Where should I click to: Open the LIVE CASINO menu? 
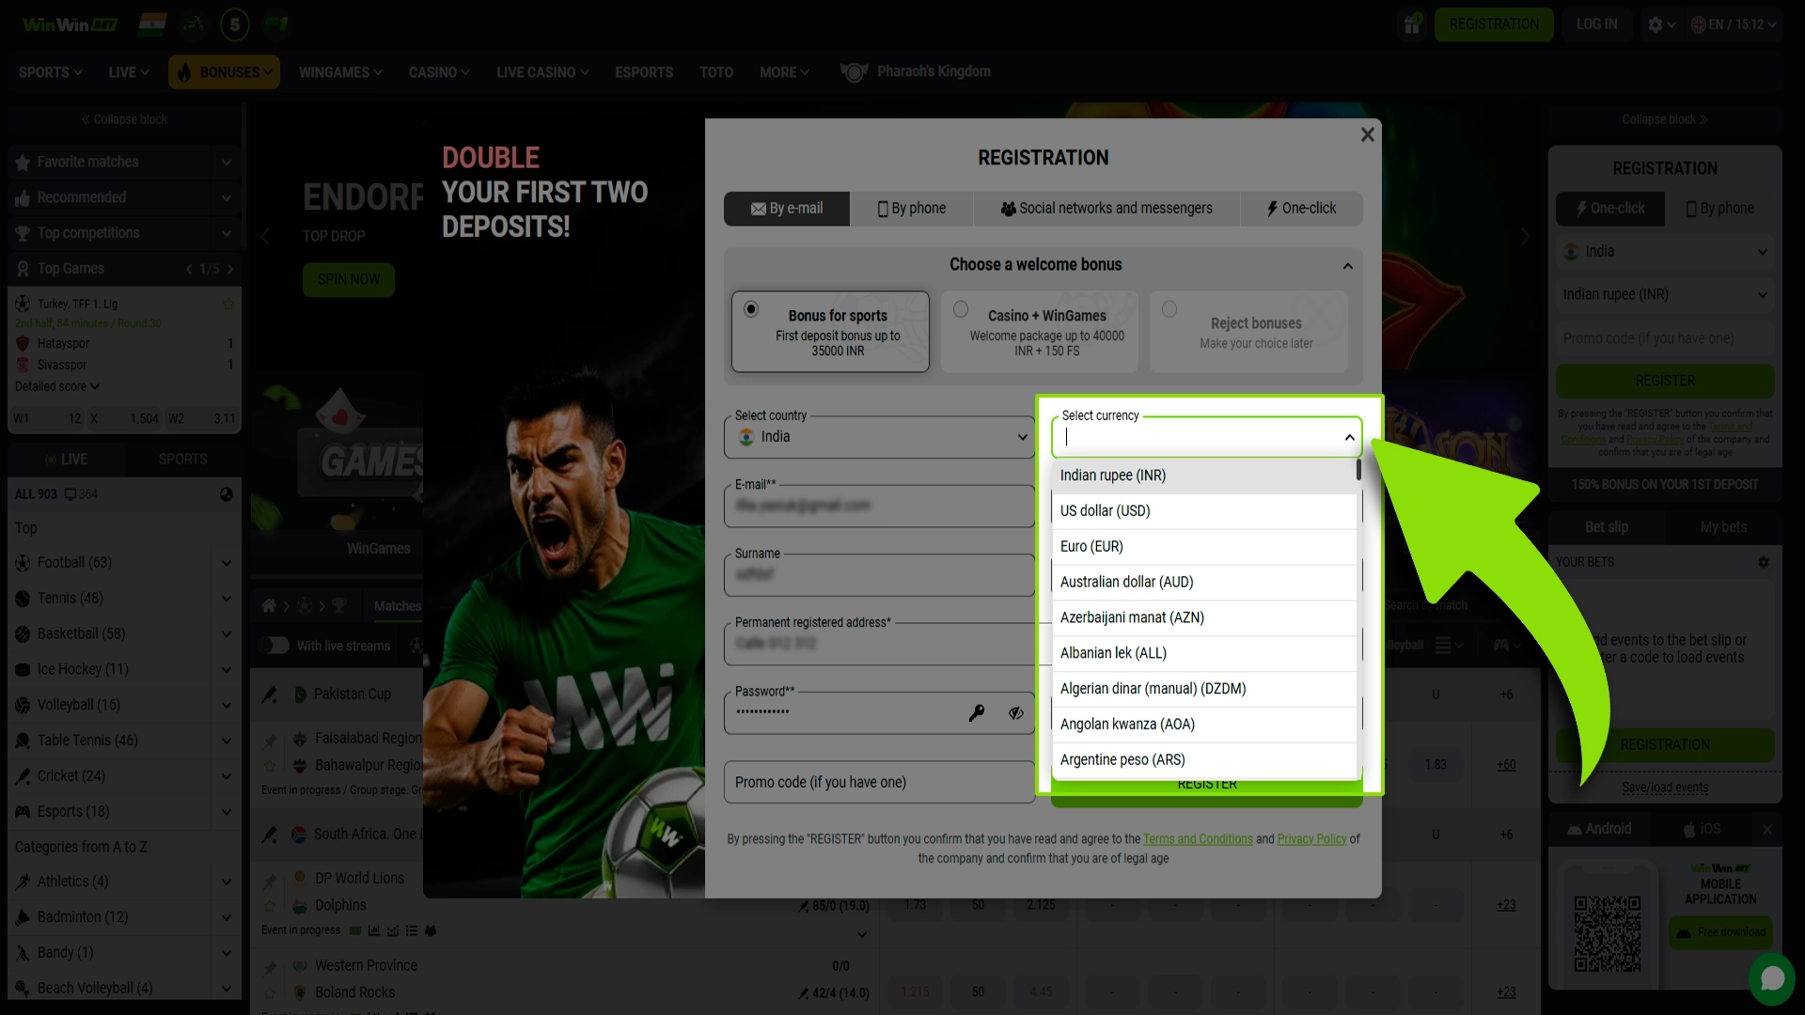542,72
